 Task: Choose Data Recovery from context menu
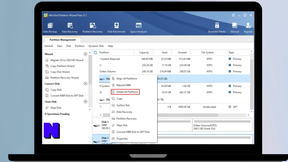pyautogui.click(x=134, y=112)
